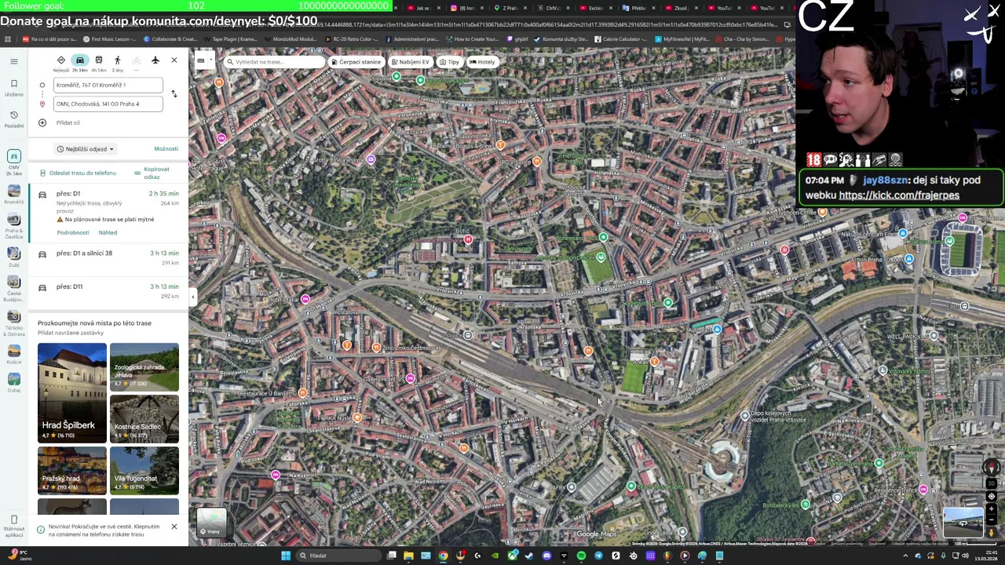This screenshot has width=1005, height=565.
Task: Open Kostnice Sedlec card
Action: pyautogui.click(x=144, y=418)
